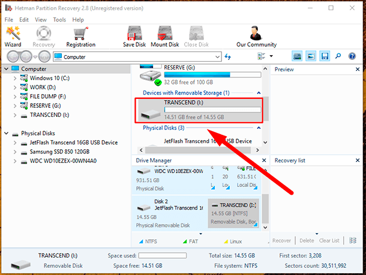
Task: Collapse Physical Disks (3) group
Action: pyautogui.click(x=259, y=128)
